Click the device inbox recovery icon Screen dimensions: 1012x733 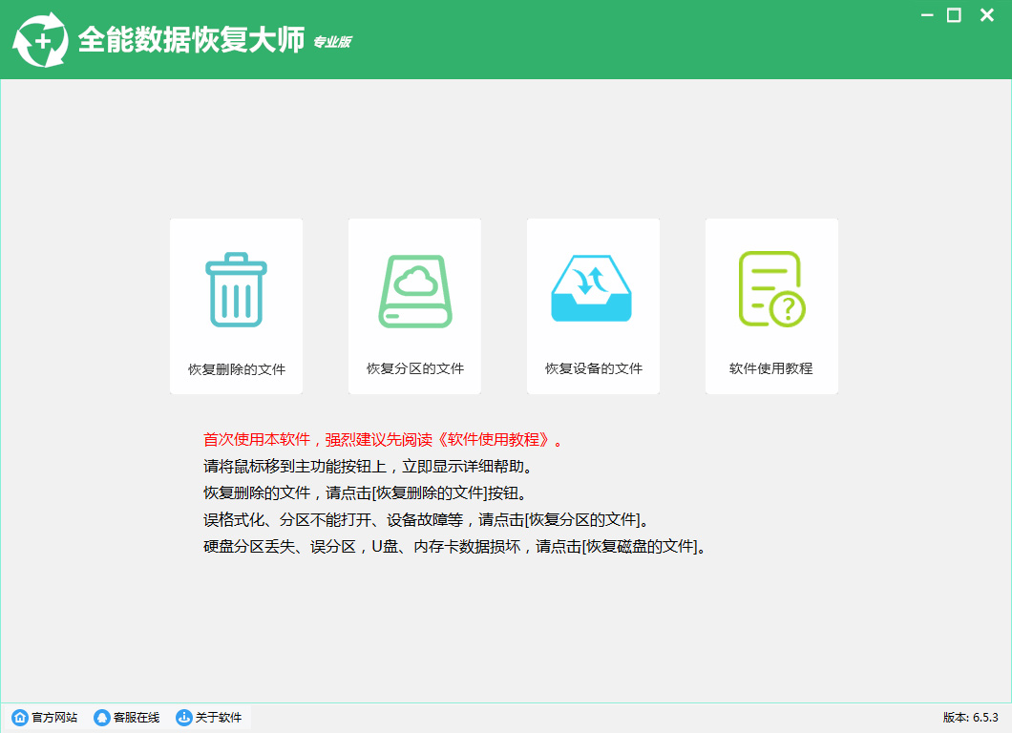(x=593, y=286)
